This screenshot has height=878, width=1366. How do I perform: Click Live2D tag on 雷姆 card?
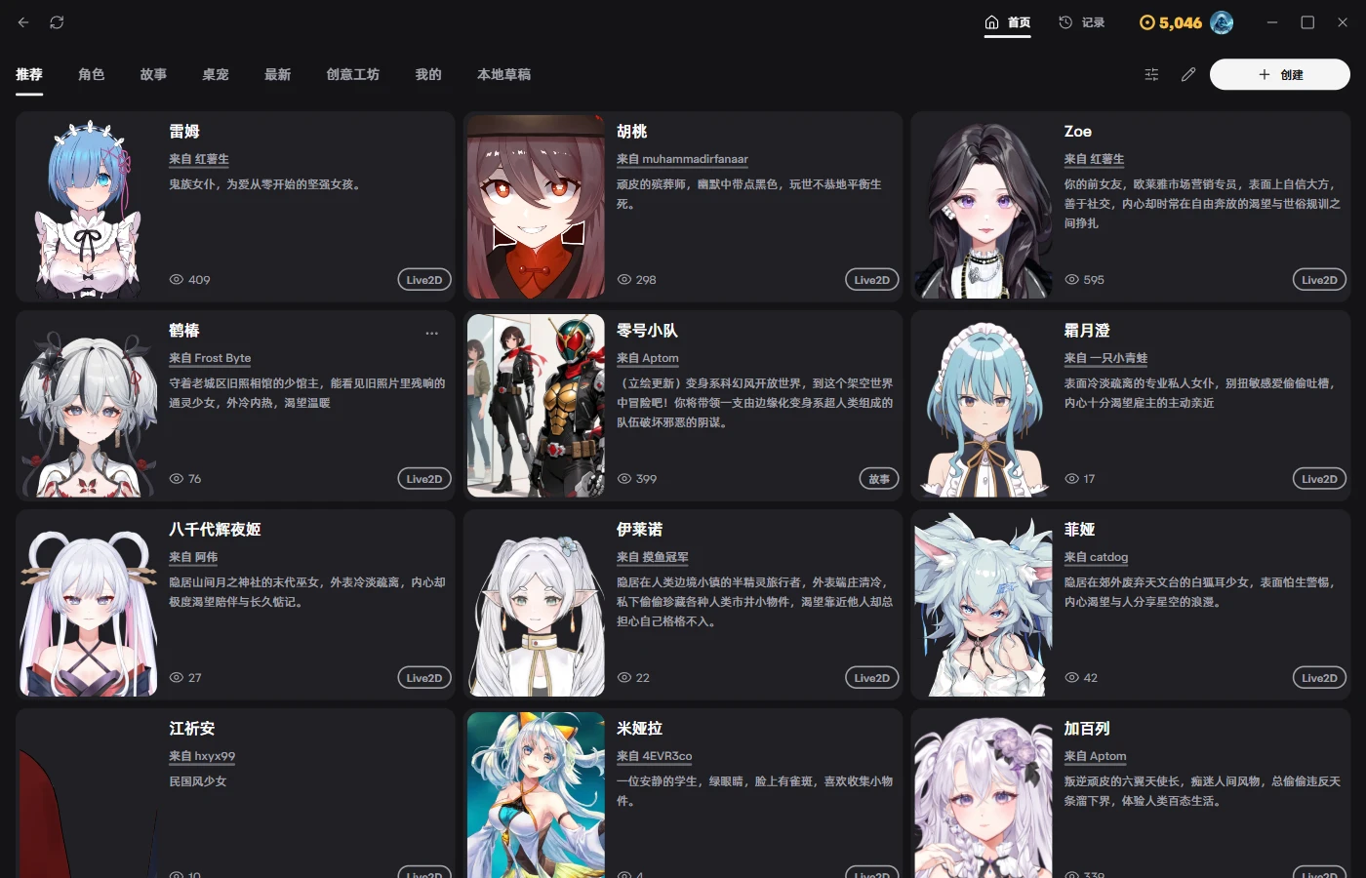424,280
